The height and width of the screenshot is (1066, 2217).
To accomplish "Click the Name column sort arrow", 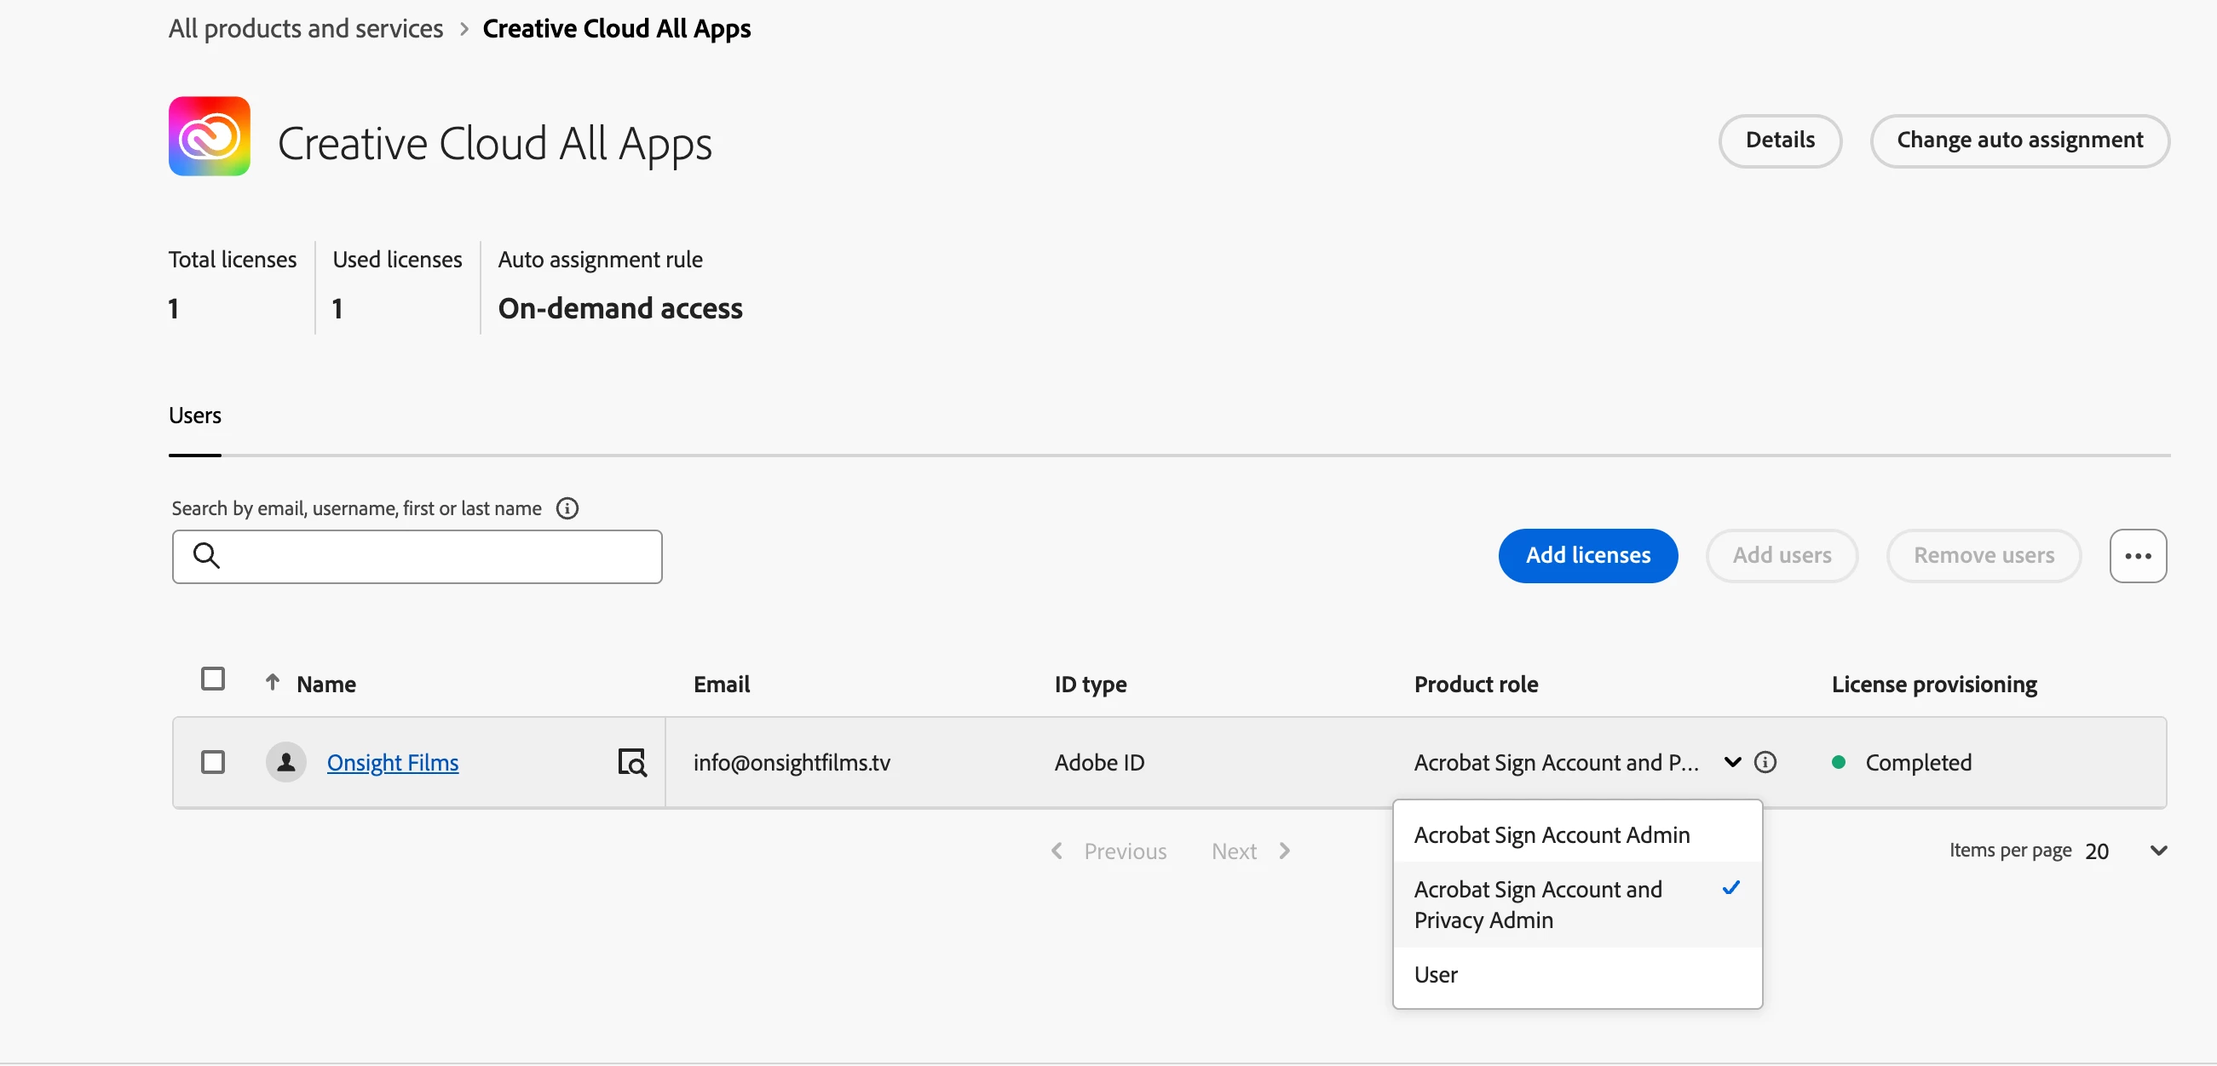I will click(x=272, y=683).
